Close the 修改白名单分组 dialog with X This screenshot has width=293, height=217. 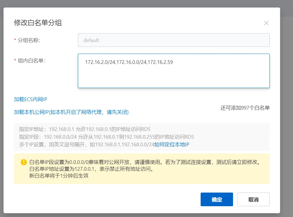[x=266, y=23]
